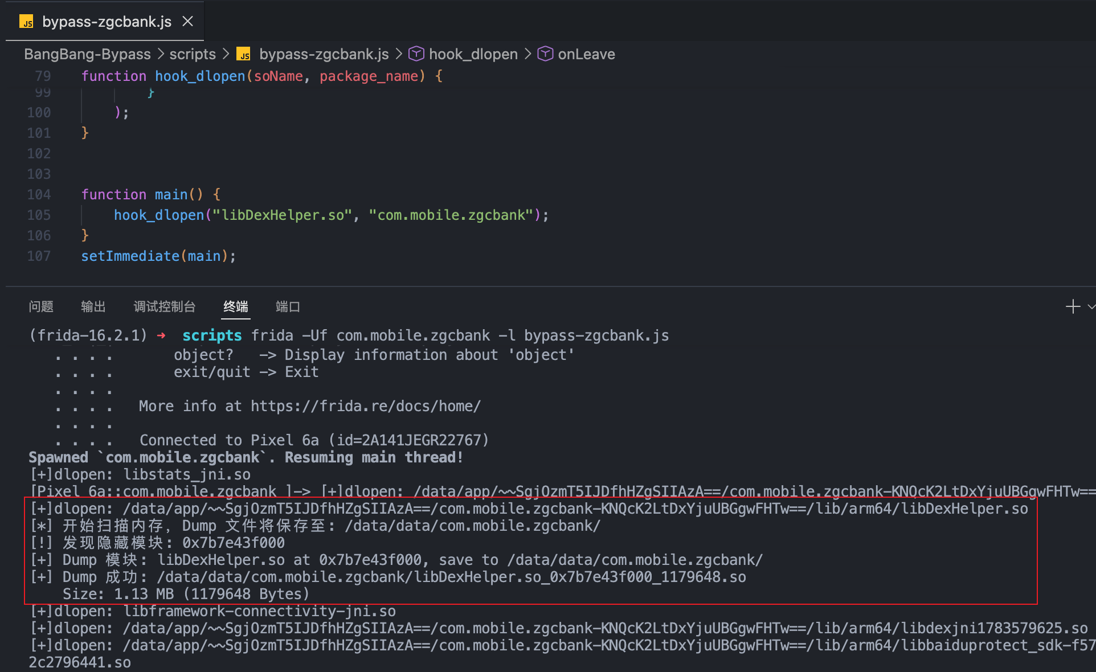Switch to the 调试控制台 panel tab

[x=165, y=307]
